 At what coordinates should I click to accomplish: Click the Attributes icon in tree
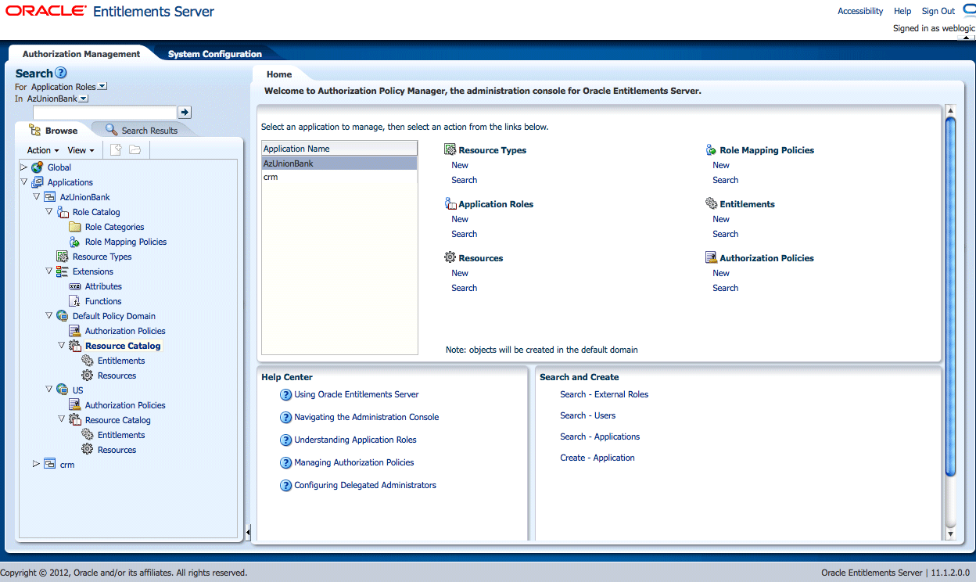(x=75, y=286)
